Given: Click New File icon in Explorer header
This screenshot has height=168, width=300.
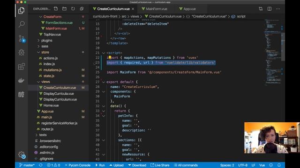Looking at the screenshot, I should pos(56,9).
